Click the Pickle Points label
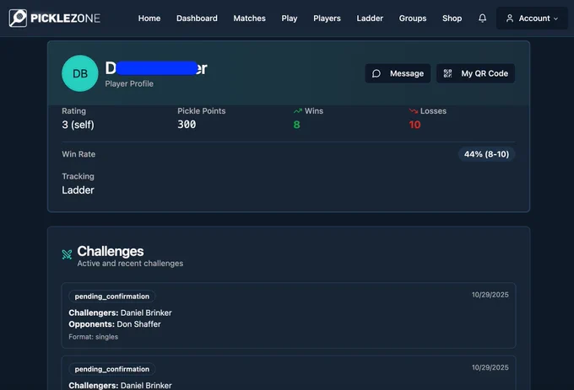The image size is (574, 390). pyautogui.click(x=202, y=111)
